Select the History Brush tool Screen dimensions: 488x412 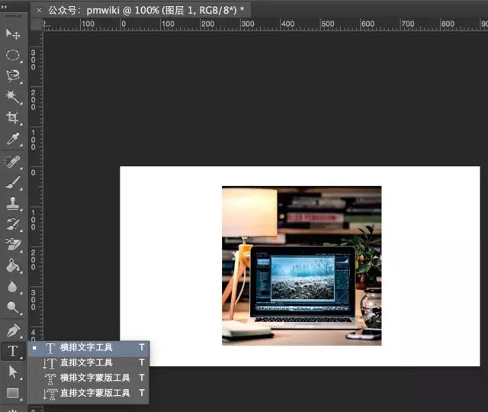click(x=13, y=224)
